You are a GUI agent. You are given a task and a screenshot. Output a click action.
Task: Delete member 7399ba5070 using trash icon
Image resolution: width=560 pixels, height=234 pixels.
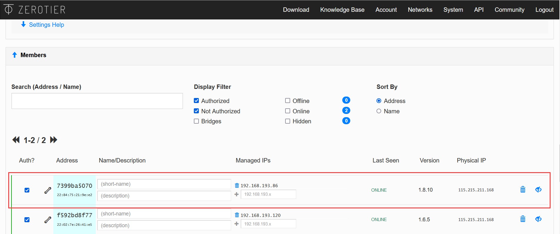pyautogui.click(x=523, y=190)
